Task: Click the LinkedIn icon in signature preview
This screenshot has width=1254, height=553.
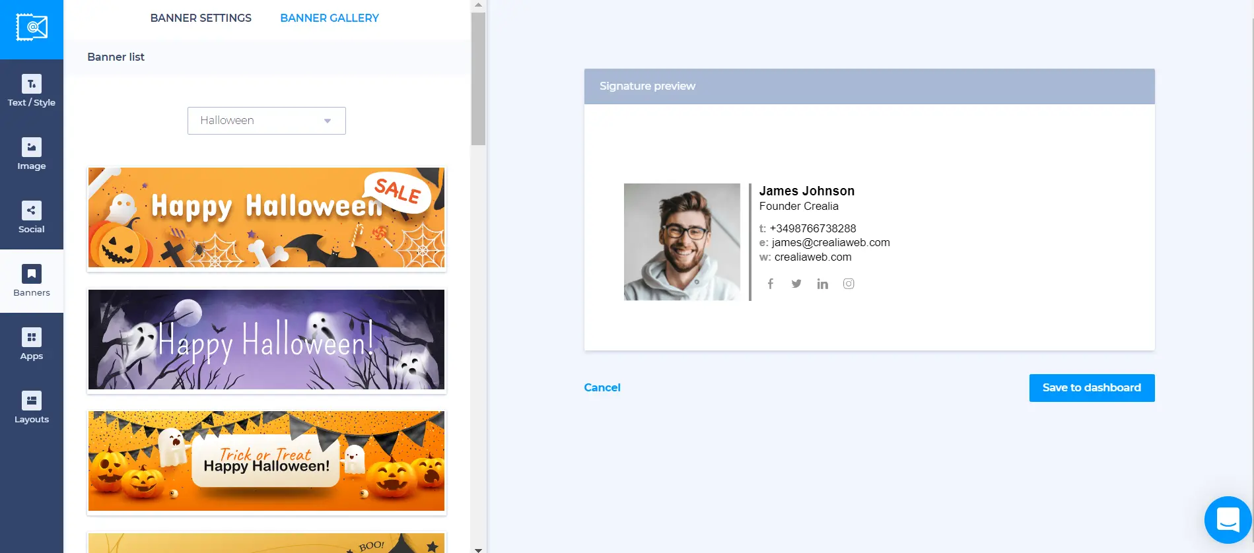Action: (822, 284)
